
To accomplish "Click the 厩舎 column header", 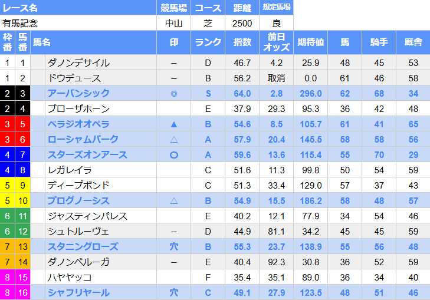I will point(413,42).
